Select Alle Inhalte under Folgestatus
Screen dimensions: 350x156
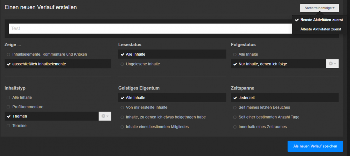point(248,54)
